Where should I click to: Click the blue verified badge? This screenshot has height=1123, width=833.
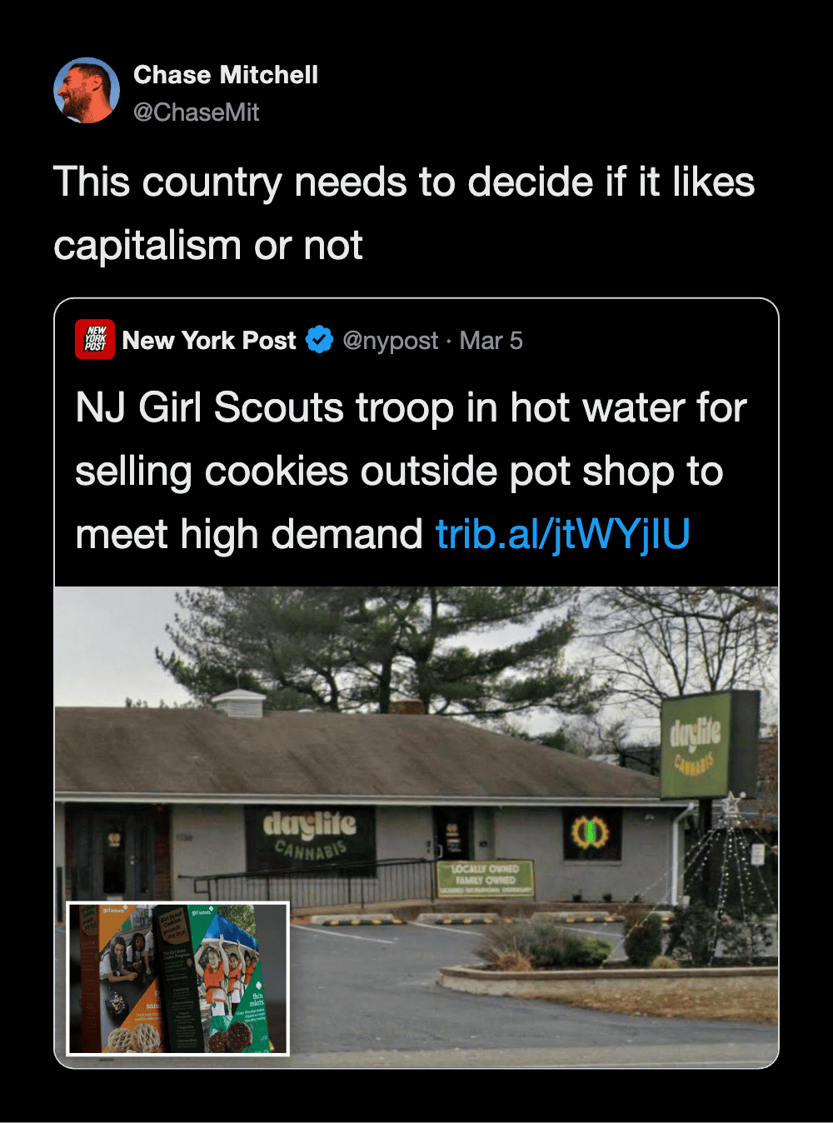point(320,340)
